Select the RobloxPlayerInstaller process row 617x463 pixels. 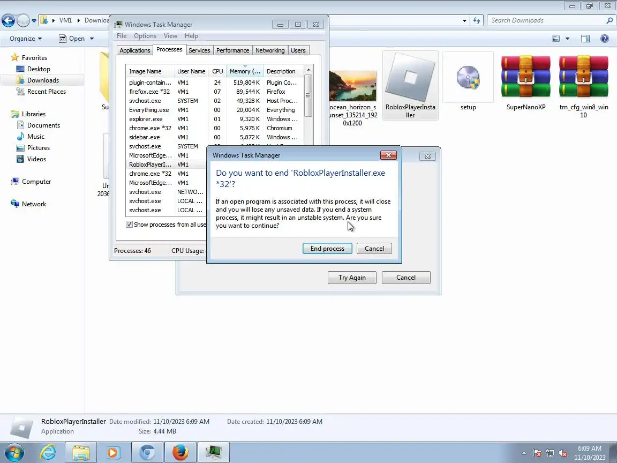[x=167, y=165]
